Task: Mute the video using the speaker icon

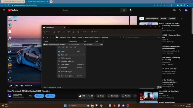Action: click(x=22, y=85)
